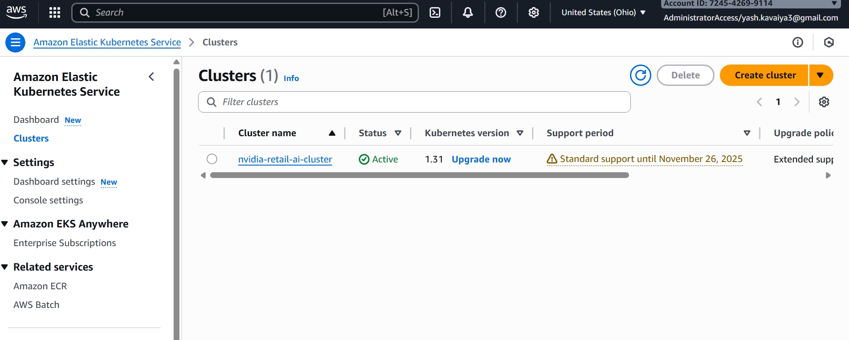Image resolution: width=849 pixels, height=340 pixels.
Task: Open the Clusters Info link
Action: coord(291,78)
